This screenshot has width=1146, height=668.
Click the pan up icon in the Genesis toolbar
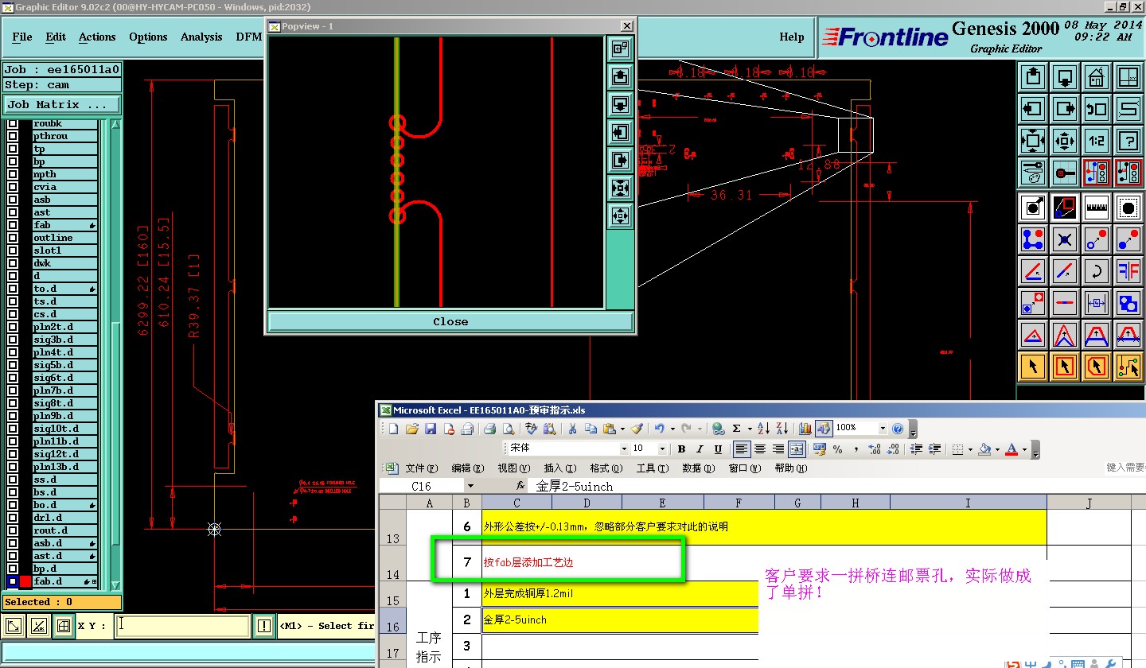[x=1033, y=78]
